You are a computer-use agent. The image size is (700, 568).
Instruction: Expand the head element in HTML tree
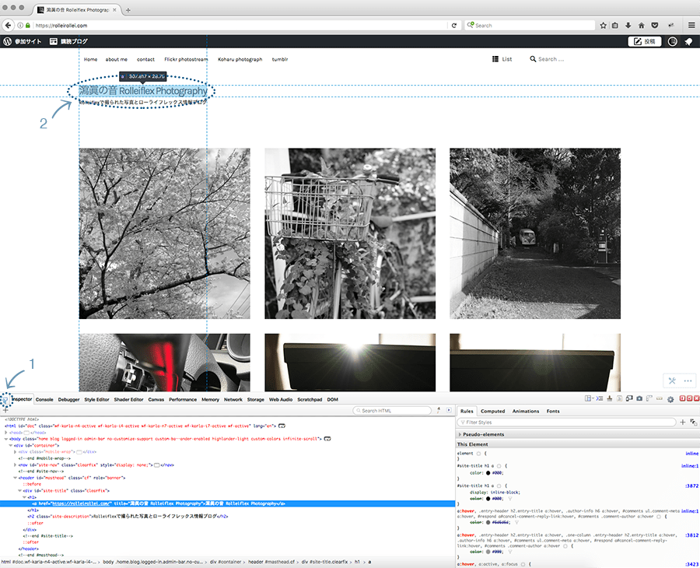click(x=6, y=432)
